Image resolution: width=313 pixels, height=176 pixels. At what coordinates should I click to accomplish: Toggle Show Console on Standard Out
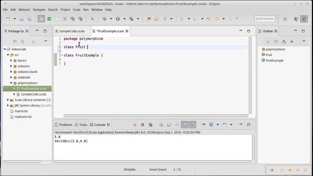point(184,125)
